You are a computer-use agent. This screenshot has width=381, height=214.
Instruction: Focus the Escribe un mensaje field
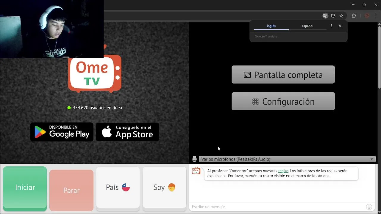click(x=277, y=207)
